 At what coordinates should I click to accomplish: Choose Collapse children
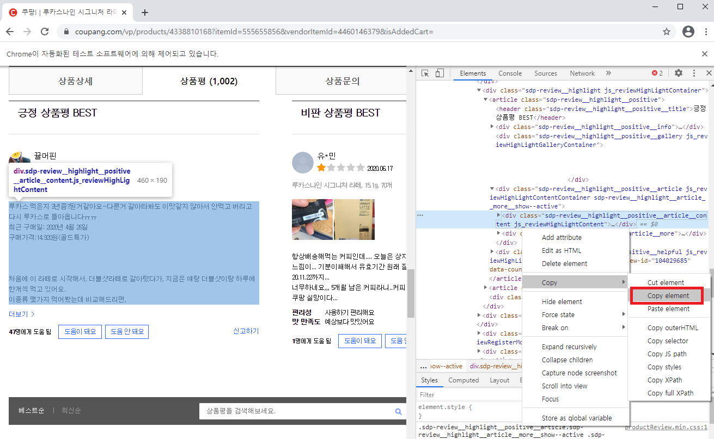(575, 360)
